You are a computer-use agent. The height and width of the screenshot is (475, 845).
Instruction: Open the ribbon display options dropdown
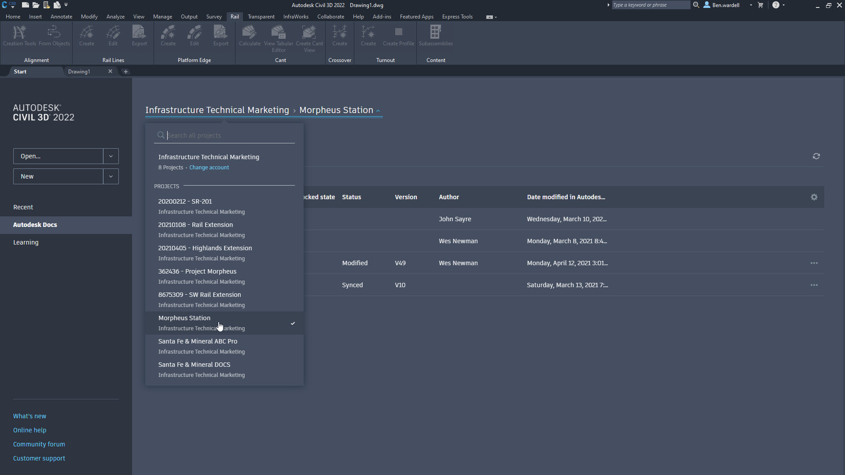(x=492, y=17)
